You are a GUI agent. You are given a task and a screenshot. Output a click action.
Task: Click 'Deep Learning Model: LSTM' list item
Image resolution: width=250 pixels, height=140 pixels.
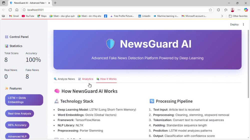coord(97,110)
